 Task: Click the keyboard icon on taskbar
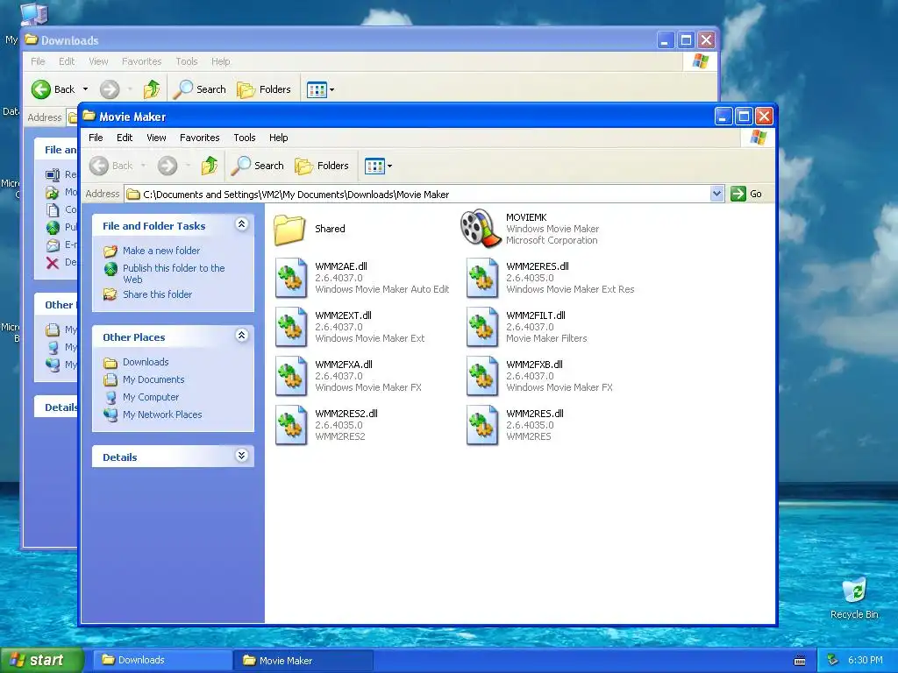click(x=800, y=661)
